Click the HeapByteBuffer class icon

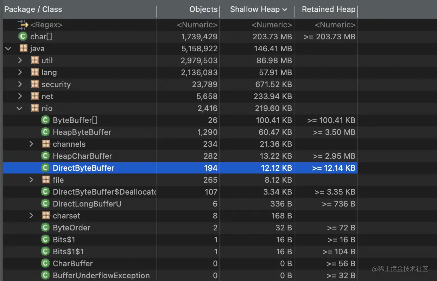pos(45,132)
